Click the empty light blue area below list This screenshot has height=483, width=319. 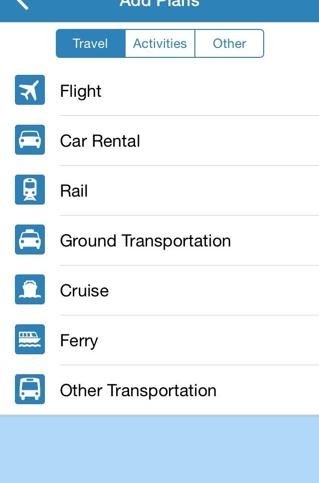point(159,449)
